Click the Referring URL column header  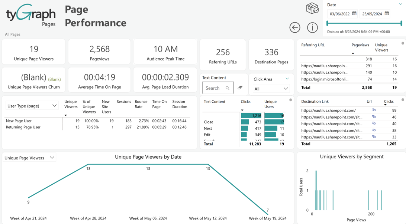[313, 45]
